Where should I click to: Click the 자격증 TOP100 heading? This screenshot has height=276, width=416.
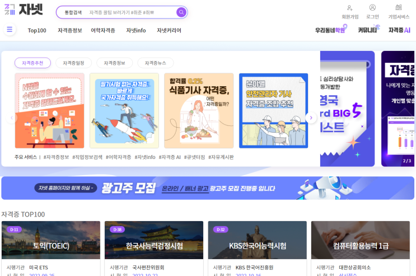click(x=23, y=214)
